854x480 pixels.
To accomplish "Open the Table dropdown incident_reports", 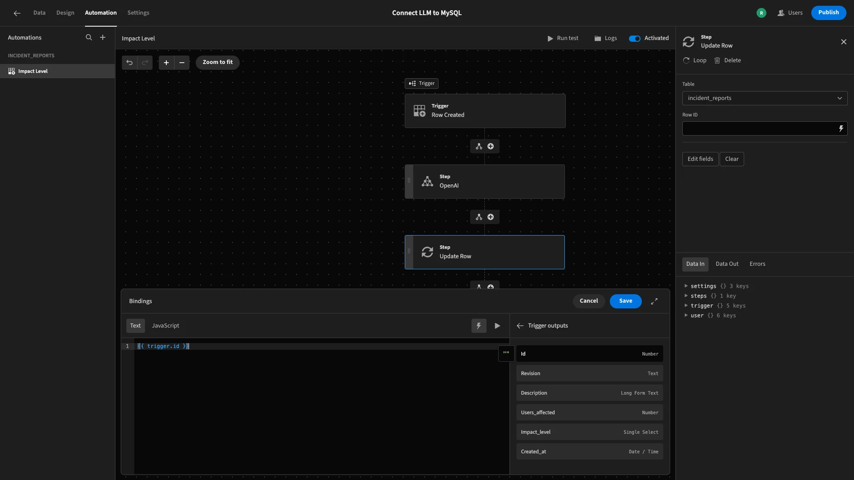I will [x=765, y=98].
